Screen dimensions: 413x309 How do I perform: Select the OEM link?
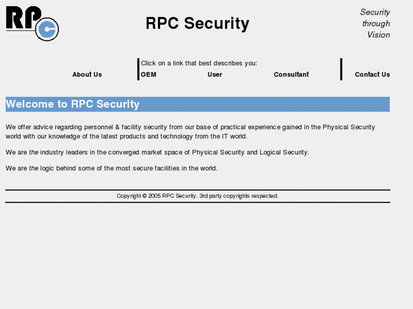tap(148, 74)
